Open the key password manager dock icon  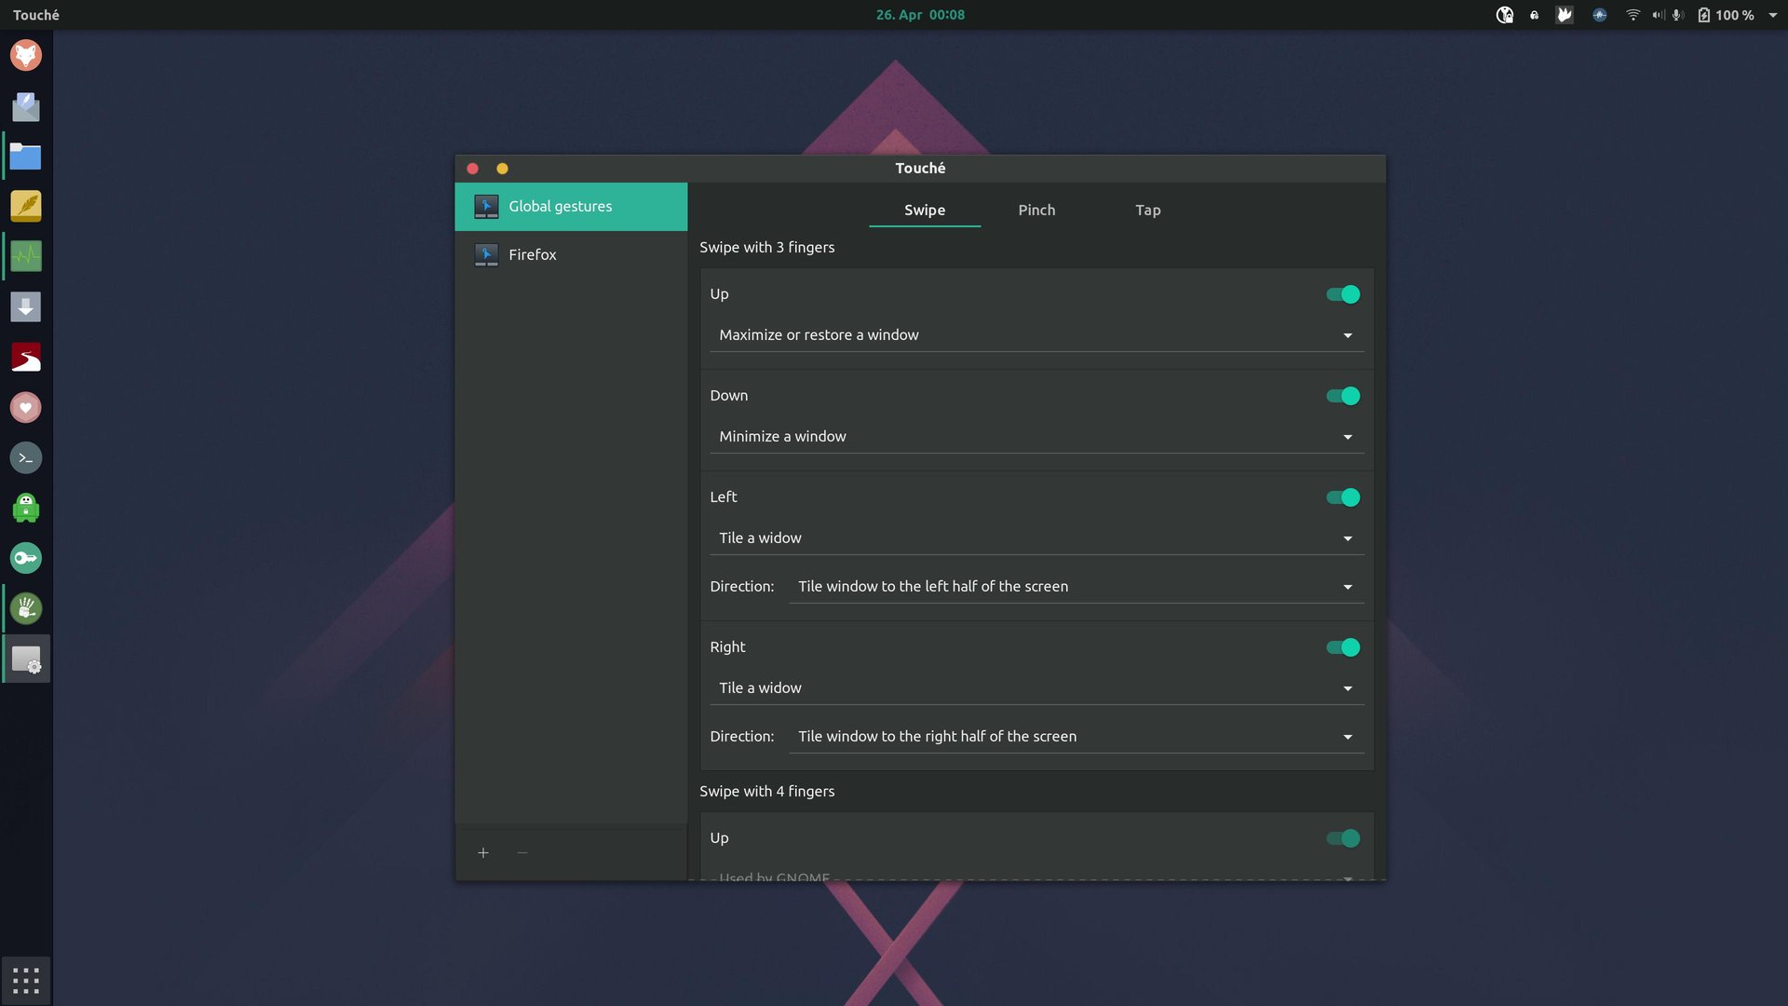25,558
